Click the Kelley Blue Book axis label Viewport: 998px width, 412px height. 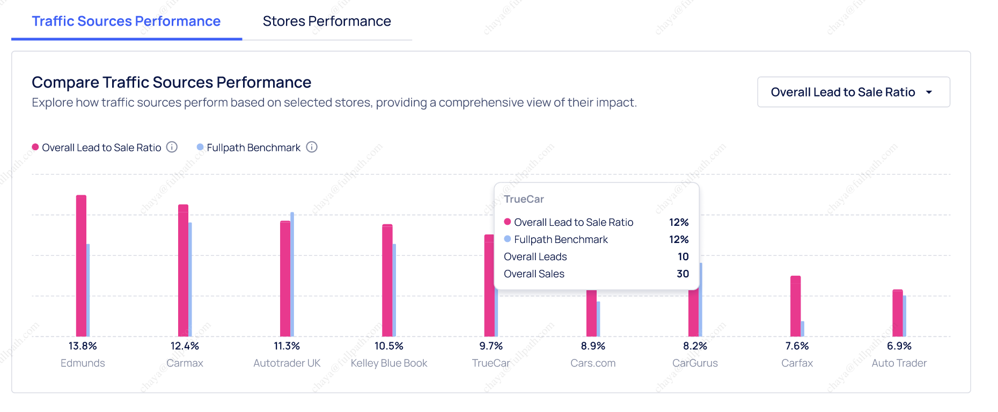coord(389,363)
